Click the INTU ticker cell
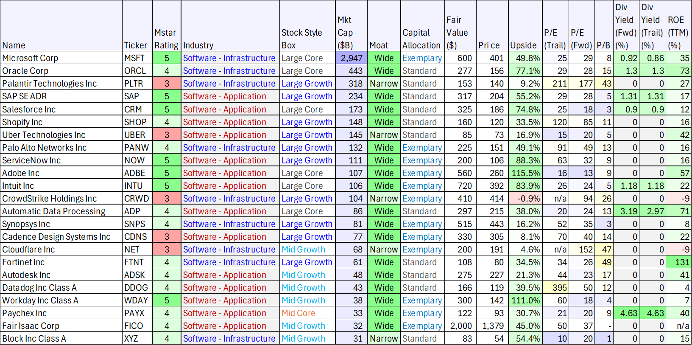692x345 pixels. click(x=137, y=185)
